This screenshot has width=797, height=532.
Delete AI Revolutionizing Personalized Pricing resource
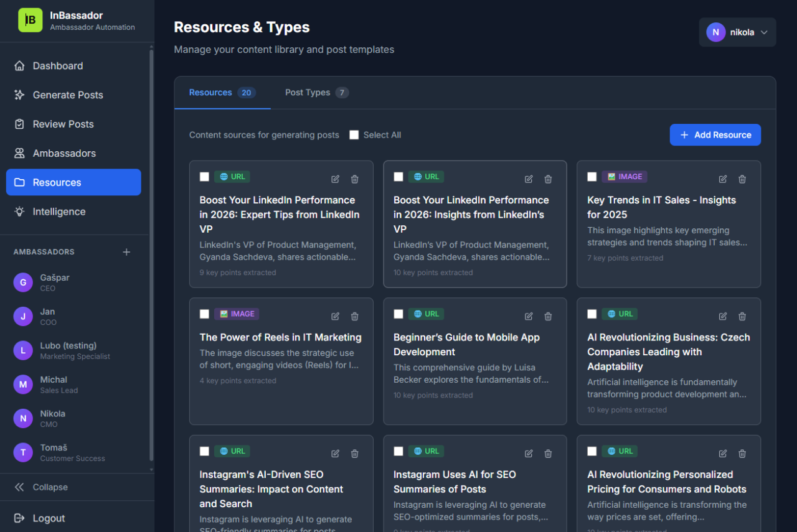(x=742, y=454)
